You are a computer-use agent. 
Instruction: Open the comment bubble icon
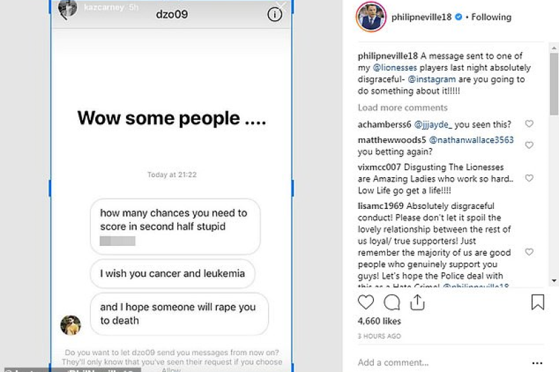[391, 303]
